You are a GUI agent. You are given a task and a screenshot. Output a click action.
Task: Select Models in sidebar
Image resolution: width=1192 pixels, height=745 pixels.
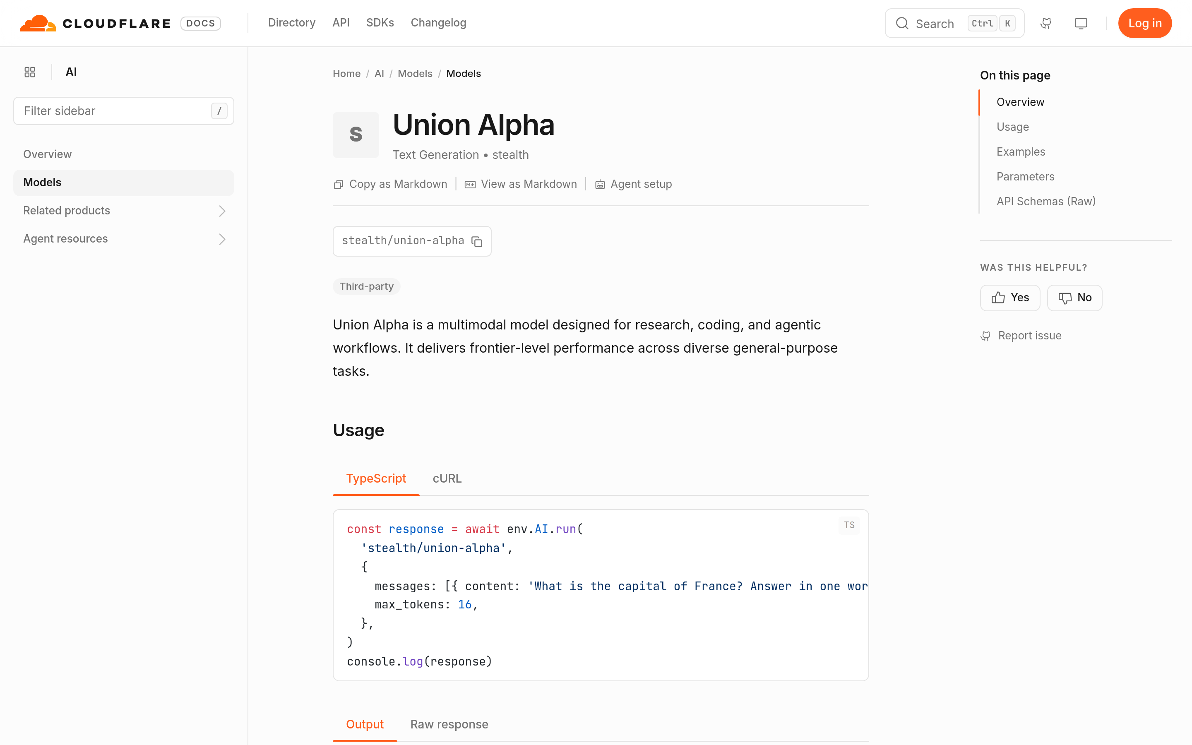(x=124, y=182)
